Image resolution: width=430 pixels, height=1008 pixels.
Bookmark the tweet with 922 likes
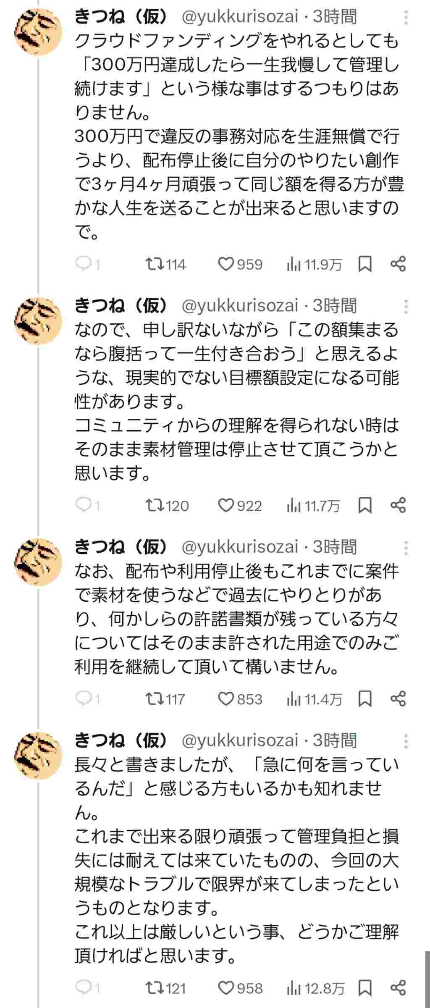click(365, 505)
